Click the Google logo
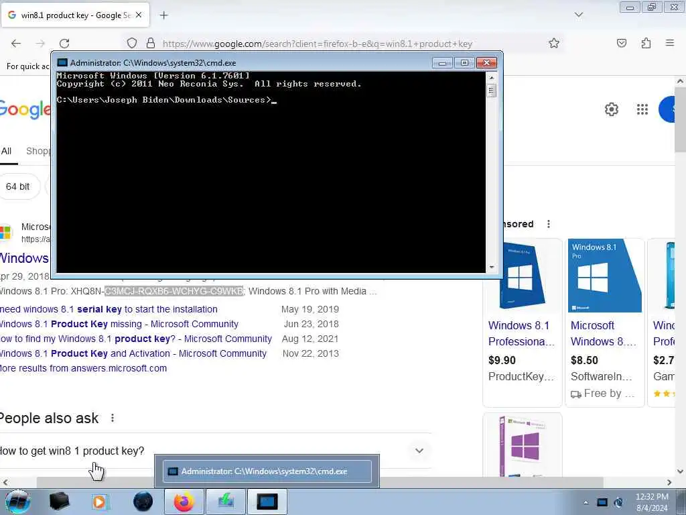Image resolution: width=686 pixels, height=515 pixels. click(25, 109)
